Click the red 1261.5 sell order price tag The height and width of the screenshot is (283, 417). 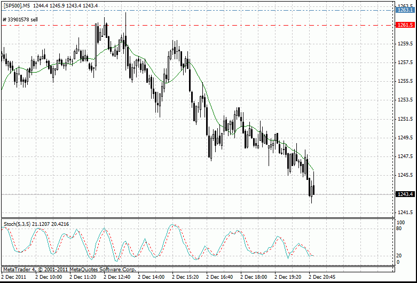click(405, 25)
